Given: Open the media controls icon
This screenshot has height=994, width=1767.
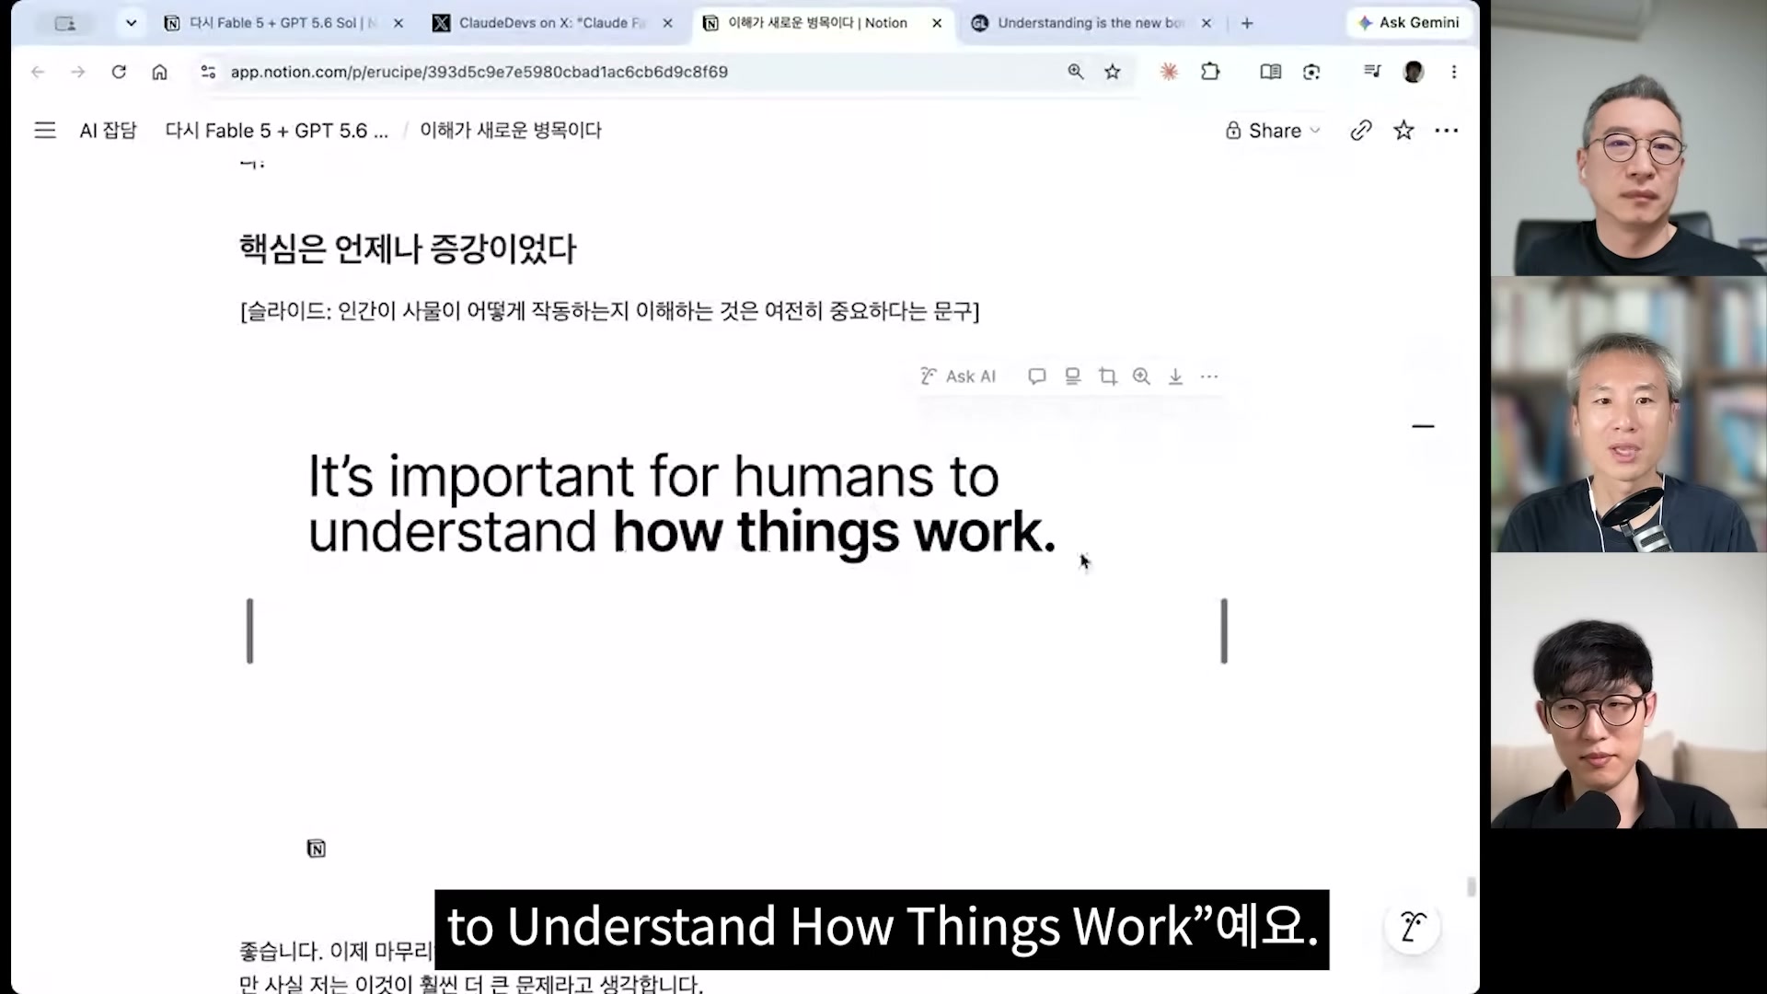Looking at the screenshot, I should click(1372, 72).
